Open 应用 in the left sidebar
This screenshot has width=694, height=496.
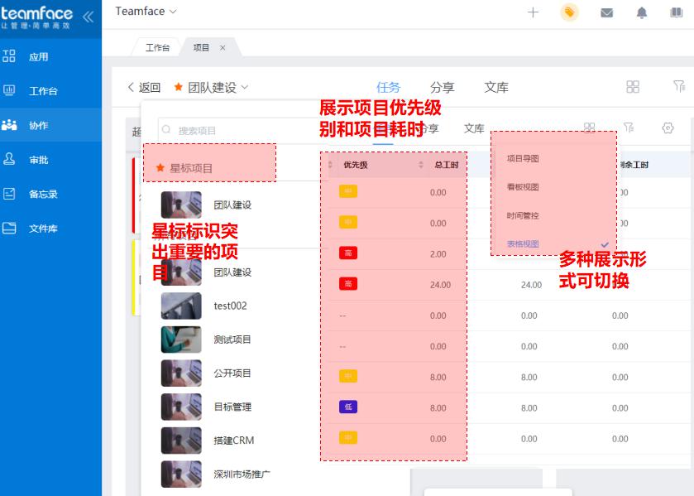pos(38,57)
